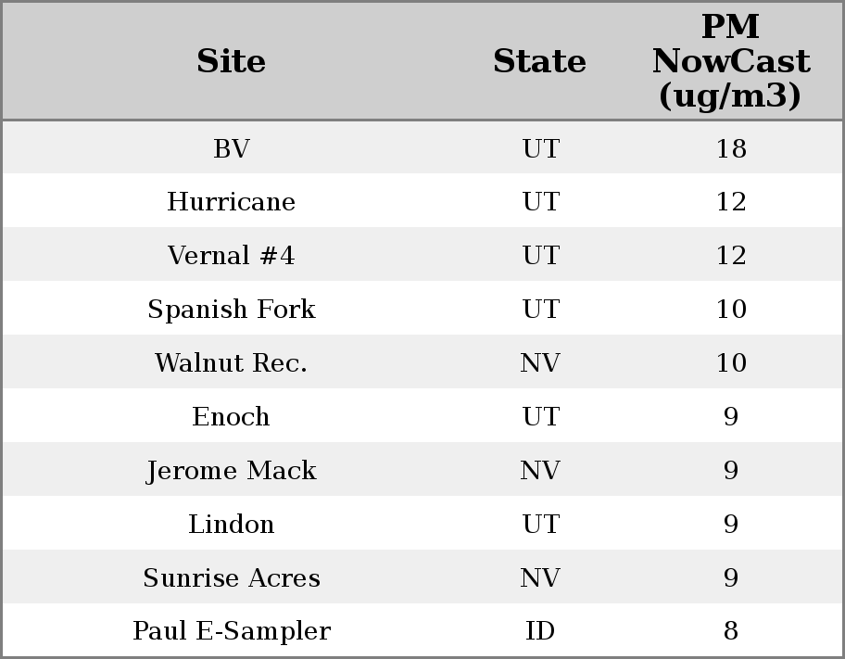
Task: Click the Site column header
Action: tap(232, 61)
